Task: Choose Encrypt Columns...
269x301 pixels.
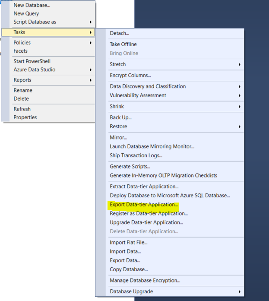Action: click(170, 75)
